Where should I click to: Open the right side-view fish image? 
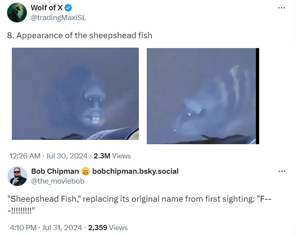(x=203, y=96)
